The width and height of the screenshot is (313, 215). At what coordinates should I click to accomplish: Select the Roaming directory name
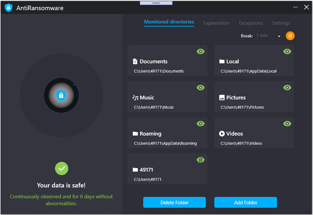150,134
